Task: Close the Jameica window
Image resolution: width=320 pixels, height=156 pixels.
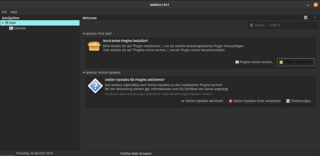Action: point(316,5)
